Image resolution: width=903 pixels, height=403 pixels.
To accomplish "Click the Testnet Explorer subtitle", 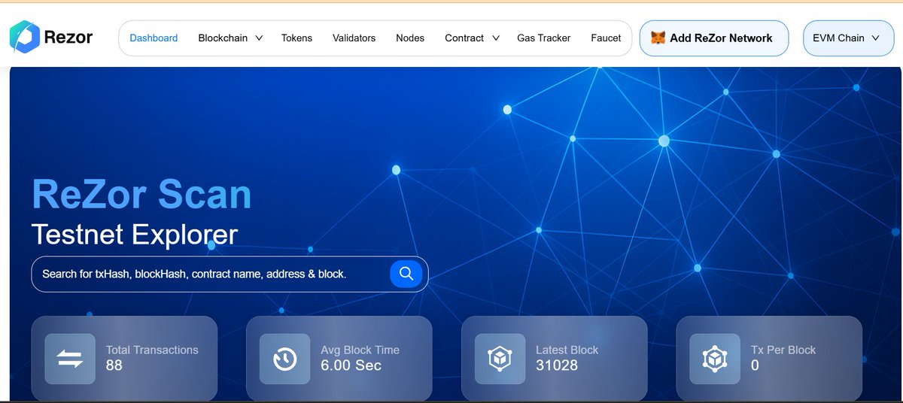I will tap(135, 235).
